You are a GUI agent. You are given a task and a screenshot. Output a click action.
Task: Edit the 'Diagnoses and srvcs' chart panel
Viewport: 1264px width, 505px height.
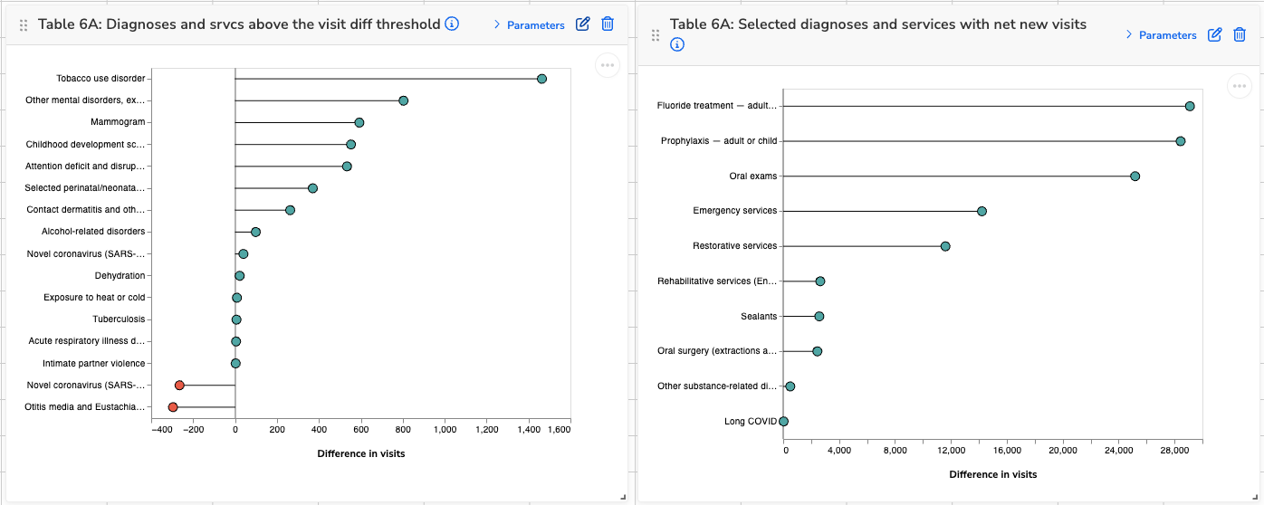pyautogui.click(x=583, y=24)
